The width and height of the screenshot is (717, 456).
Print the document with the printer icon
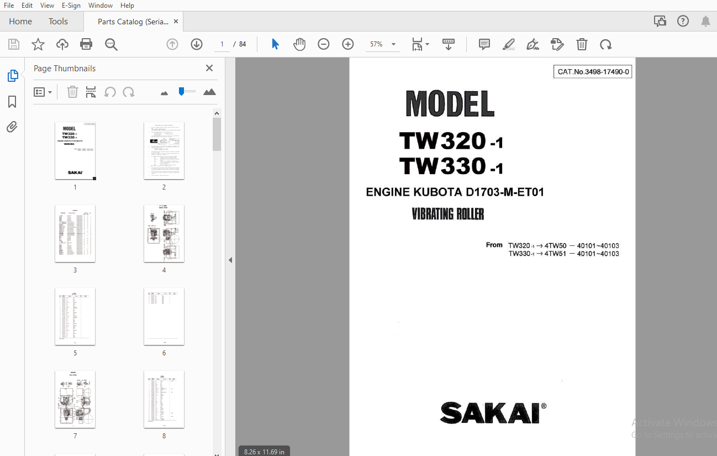tap(86, 45)
